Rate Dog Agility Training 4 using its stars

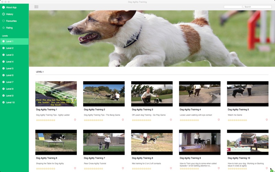189,120
